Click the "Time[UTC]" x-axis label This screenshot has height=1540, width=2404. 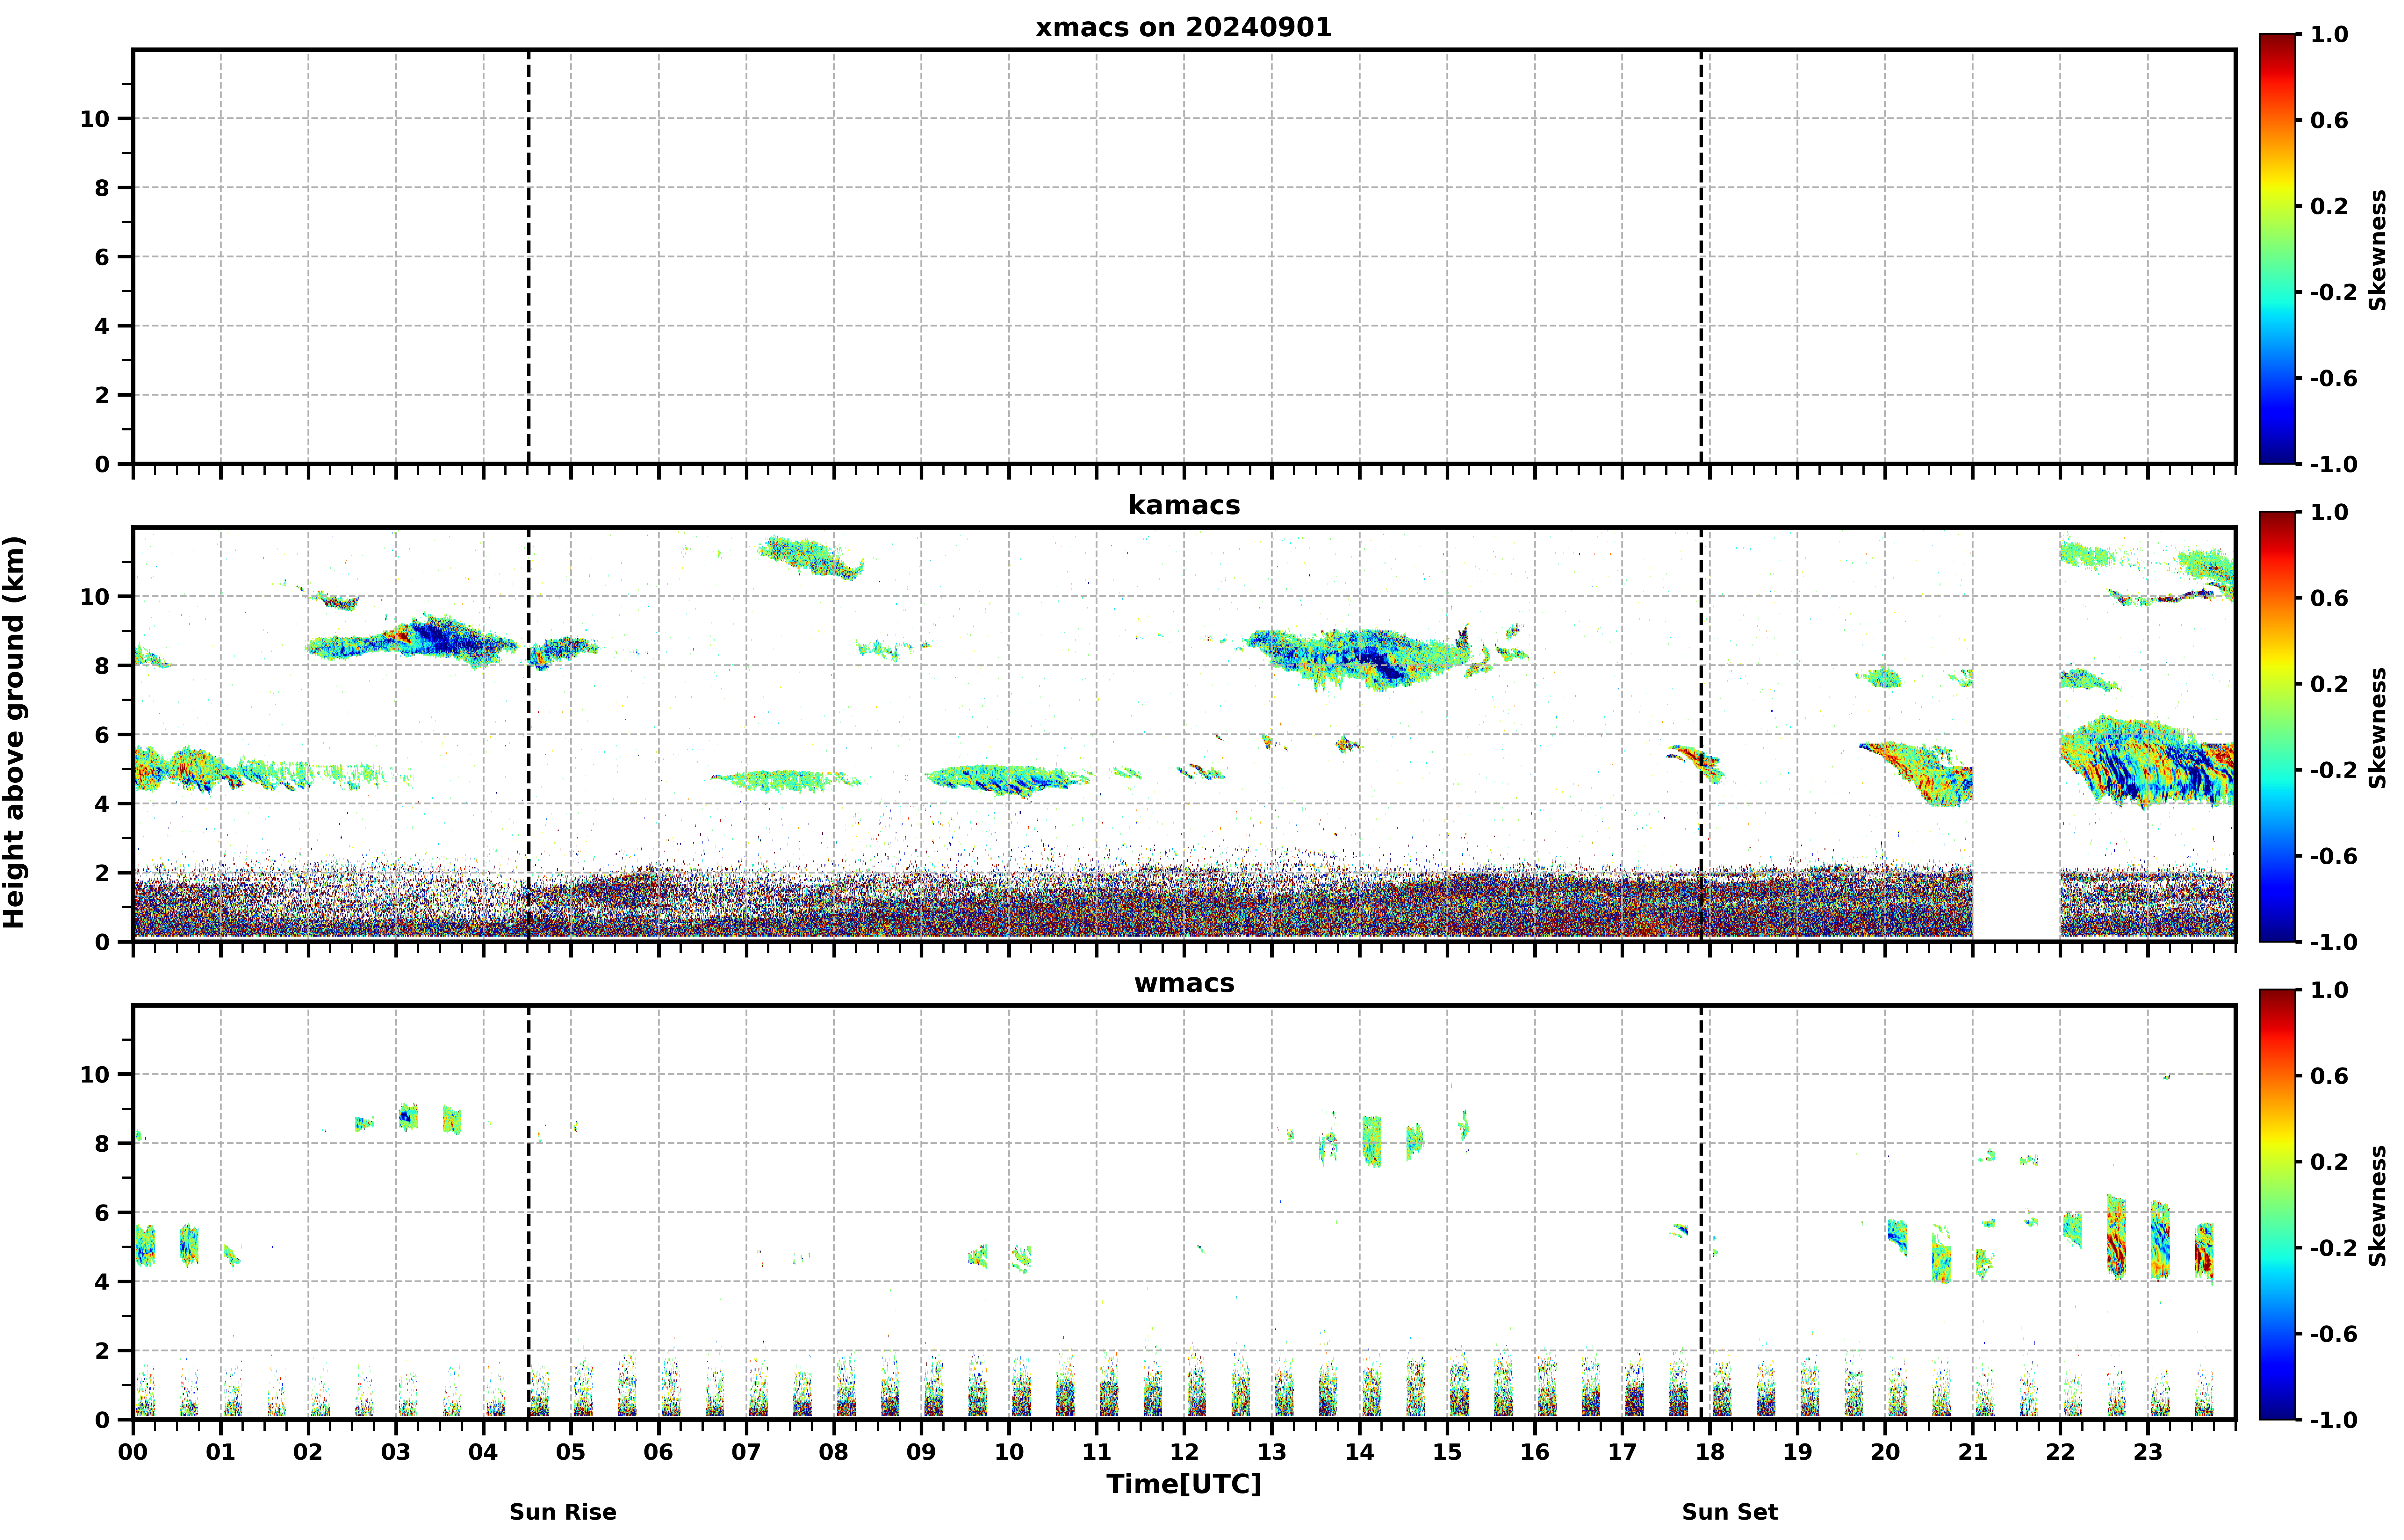(1184, 1484)
